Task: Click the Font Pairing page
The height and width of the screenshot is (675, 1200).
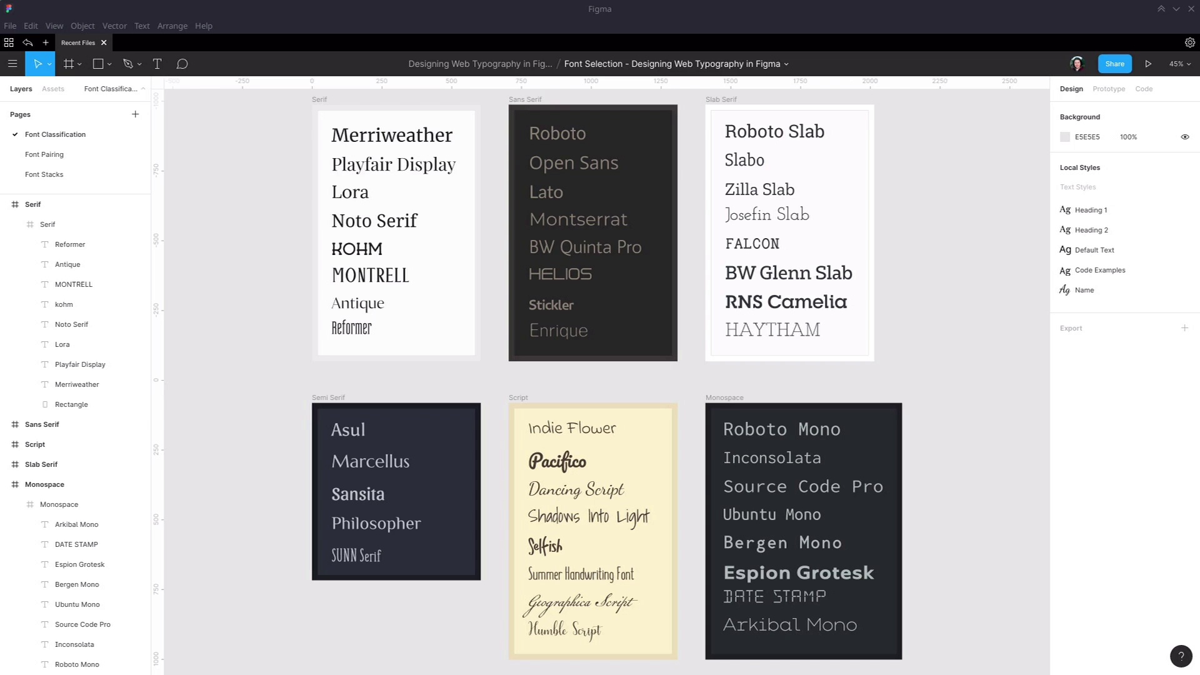Action: [43, 154]
